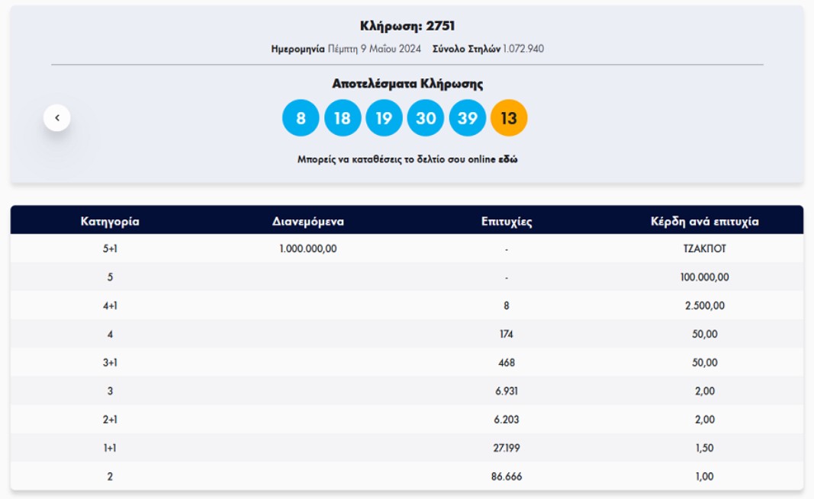This screenshot has height=499, width=814.
Task: Open the 'εδώ' online submission link
Action: pos(508,159)
